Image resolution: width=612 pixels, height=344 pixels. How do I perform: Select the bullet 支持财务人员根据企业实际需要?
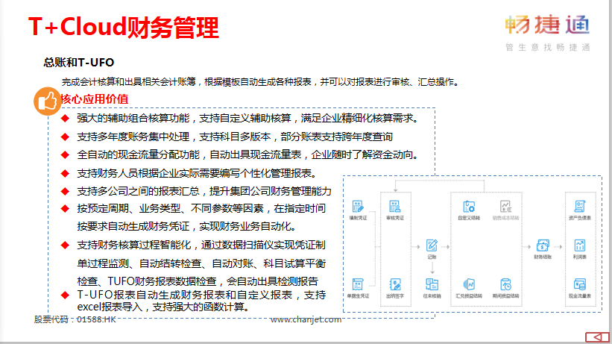coord(197,173)
